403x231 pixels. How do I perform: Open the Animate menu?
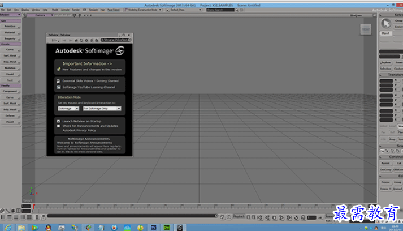65,10
